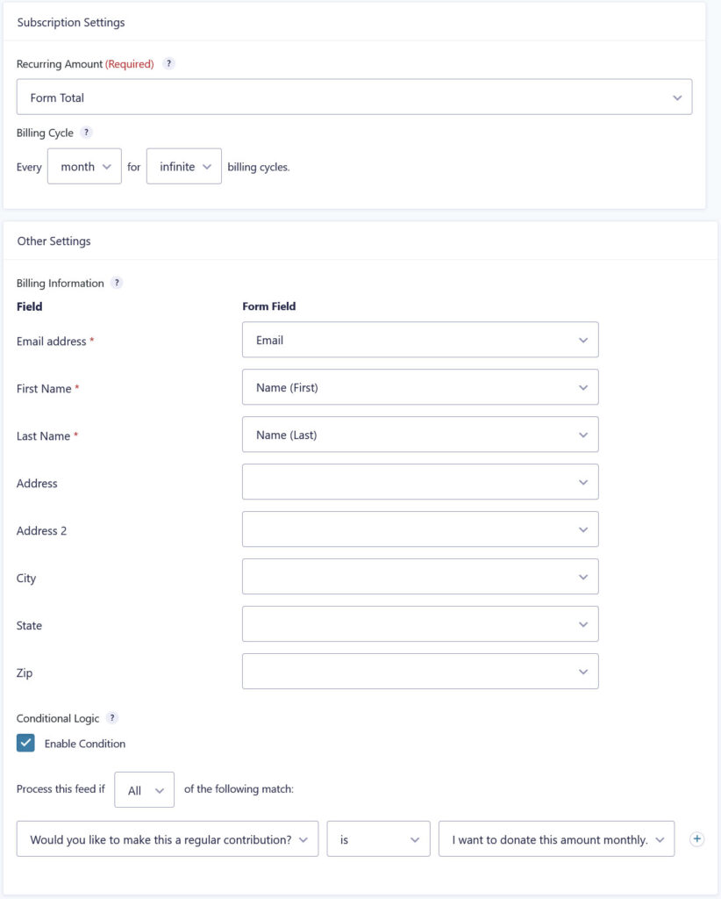This screenshot has width=721, height=899.
Task: View the Billing Information help tooltip
Action: [112, 283]
